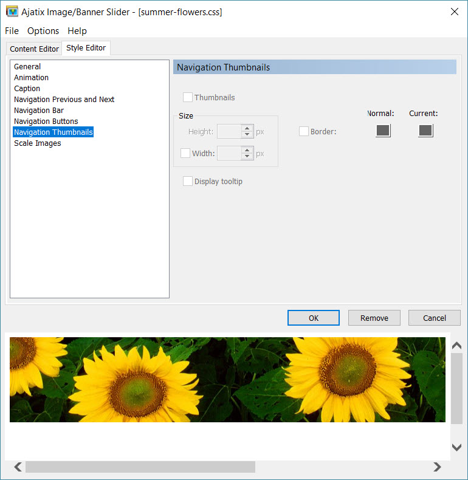This screenshot has height=480, width=468.
Task: Select the Style Editor tab
Action: click(x=86, y=48)
